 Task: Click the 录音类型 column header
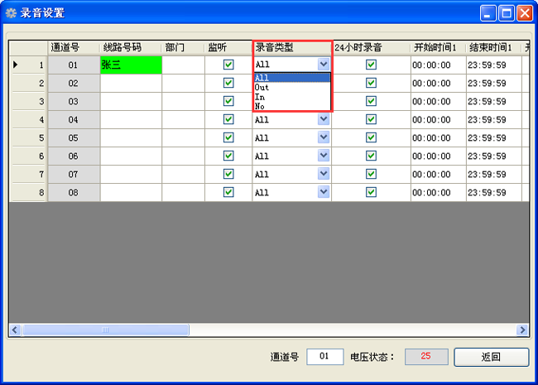point(291,47)
